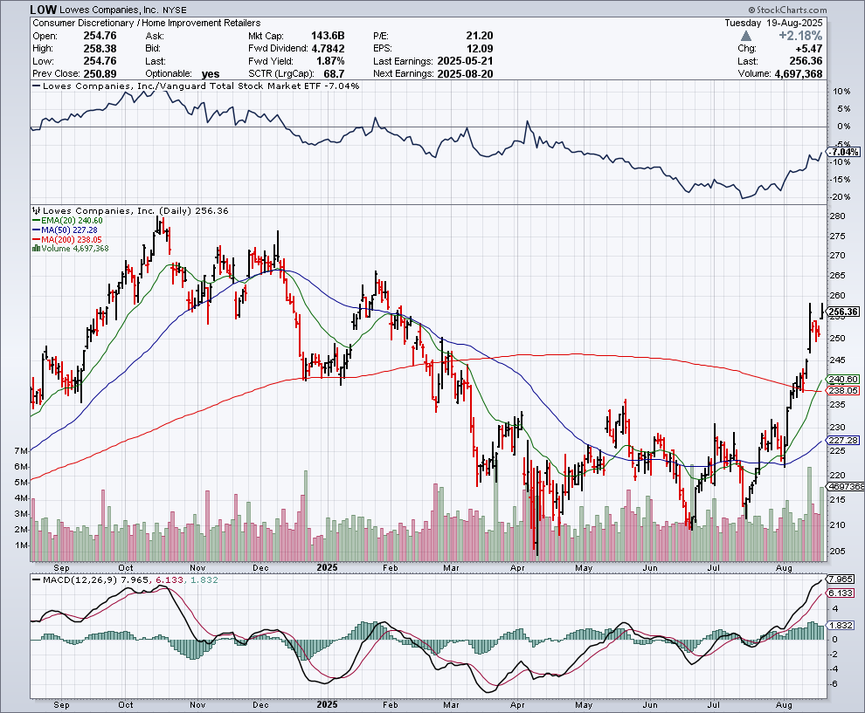Click the 6.133 signal flag on the right axis
865x713 pixels.
pyautogui.click(x=841, y=593)
